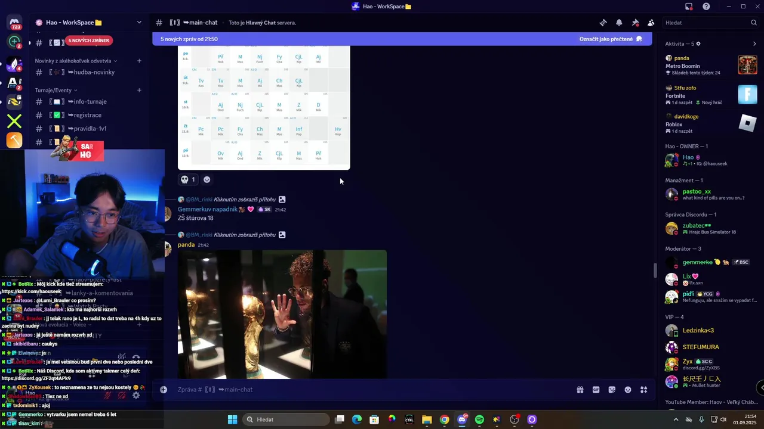Open the sticker picker

click(612, 390)
